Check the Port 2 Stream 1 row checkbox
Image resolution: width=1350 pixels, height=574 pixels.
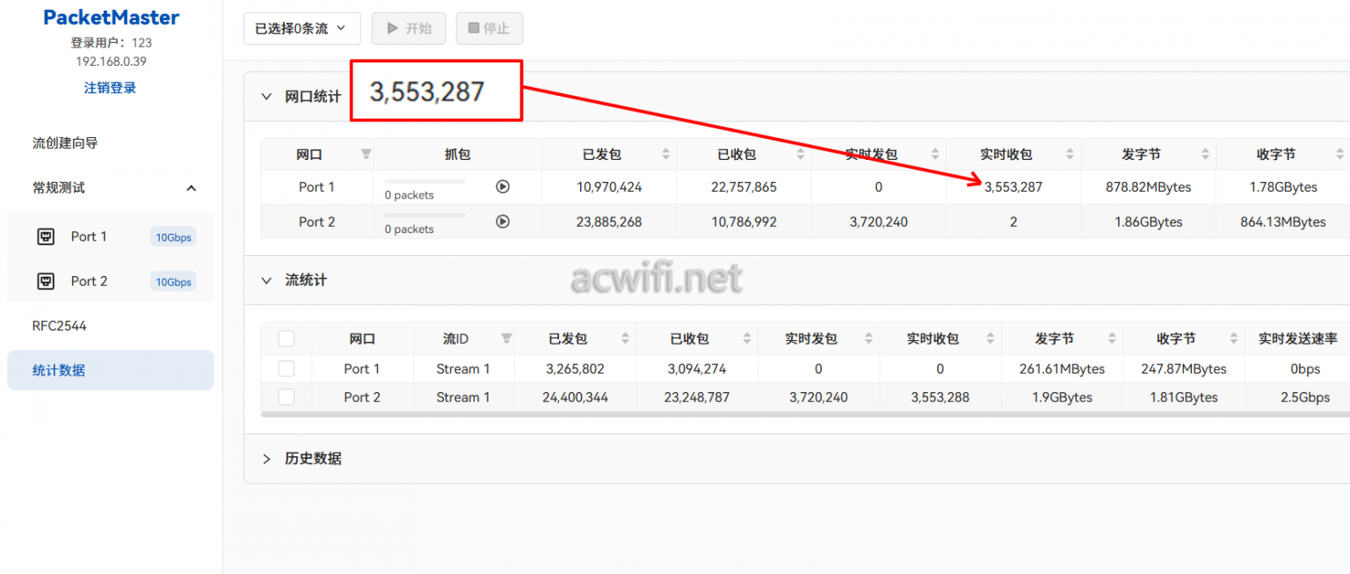coord(287,396)
